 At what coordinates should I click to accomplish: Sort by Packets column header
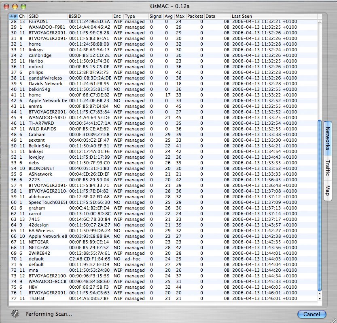195,16
